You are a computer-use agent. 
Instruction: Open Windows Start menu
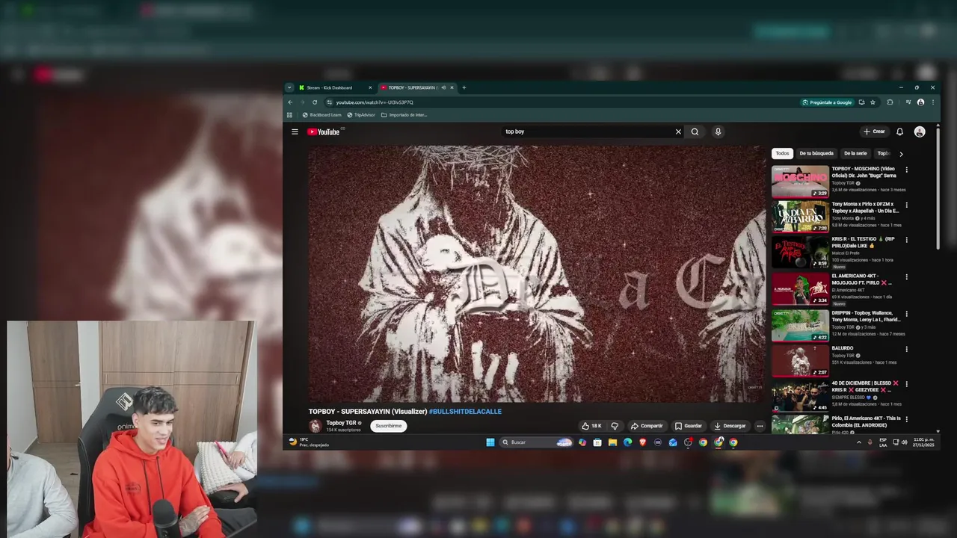[490, 442]
